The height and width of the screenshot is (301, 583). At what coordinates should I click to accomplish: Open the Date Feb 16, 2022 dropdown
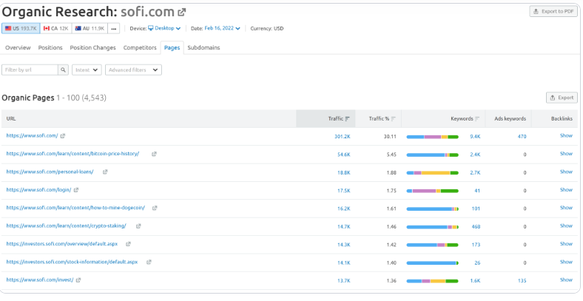[x=223, y=28]
